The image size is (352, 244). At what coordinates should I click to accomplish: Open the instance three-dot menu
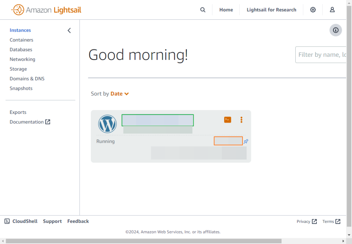241,120
